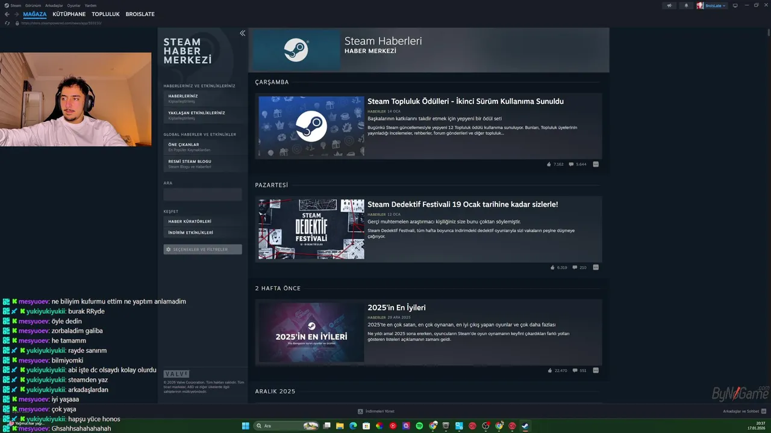This screenshot has width=771, height=433.
Task: Open the 2025'in En İyileri article title
Action: tap(396, 307)
